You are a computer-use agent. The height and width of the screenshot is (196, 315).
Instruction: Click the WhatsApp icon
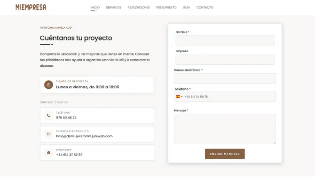tap(48, 153)
